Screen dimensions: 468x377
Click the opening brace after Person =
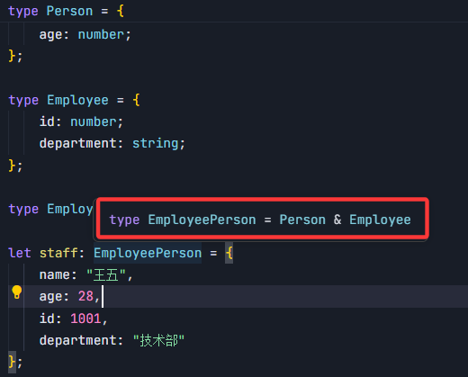(121, 12)
